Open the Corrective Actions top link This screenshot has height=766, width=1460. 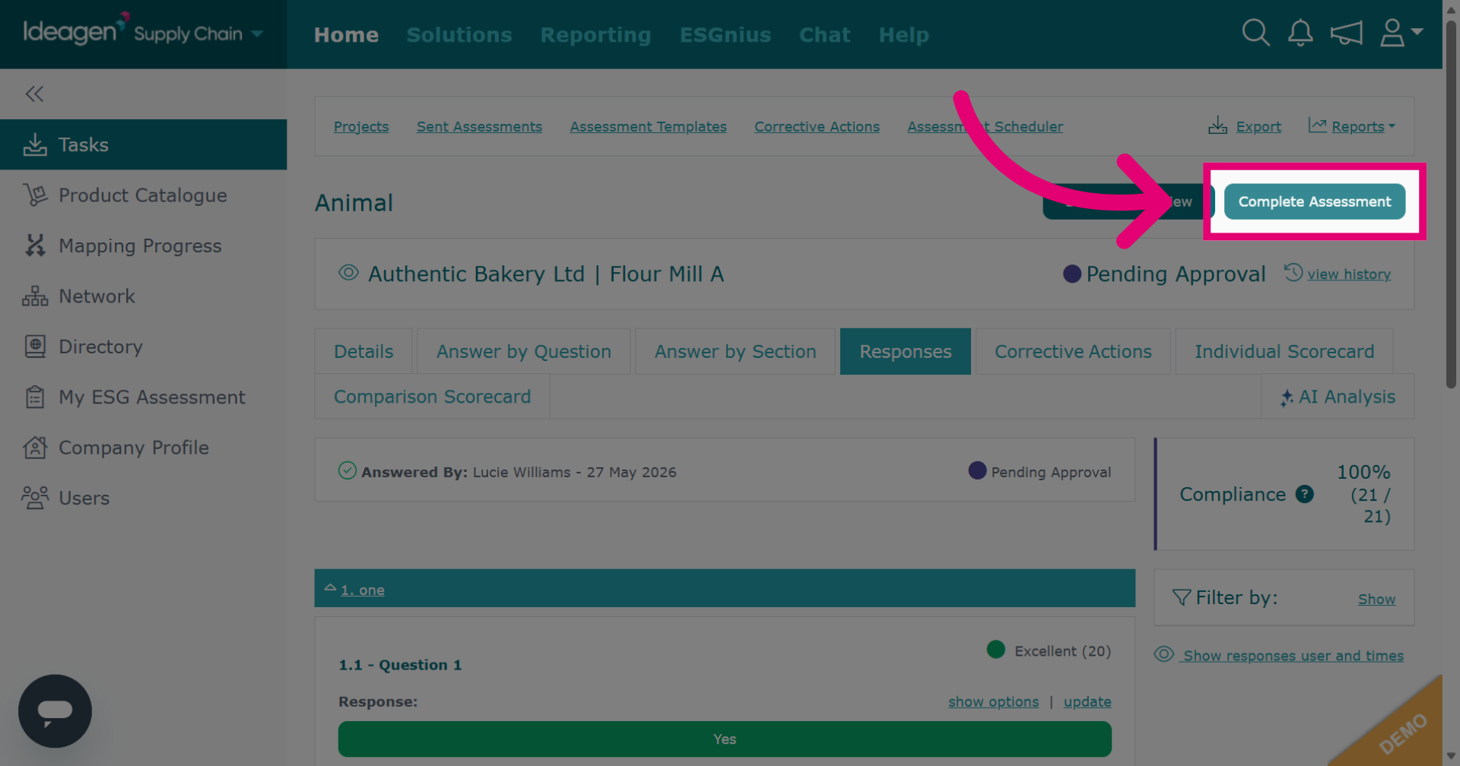click(817, 126)
